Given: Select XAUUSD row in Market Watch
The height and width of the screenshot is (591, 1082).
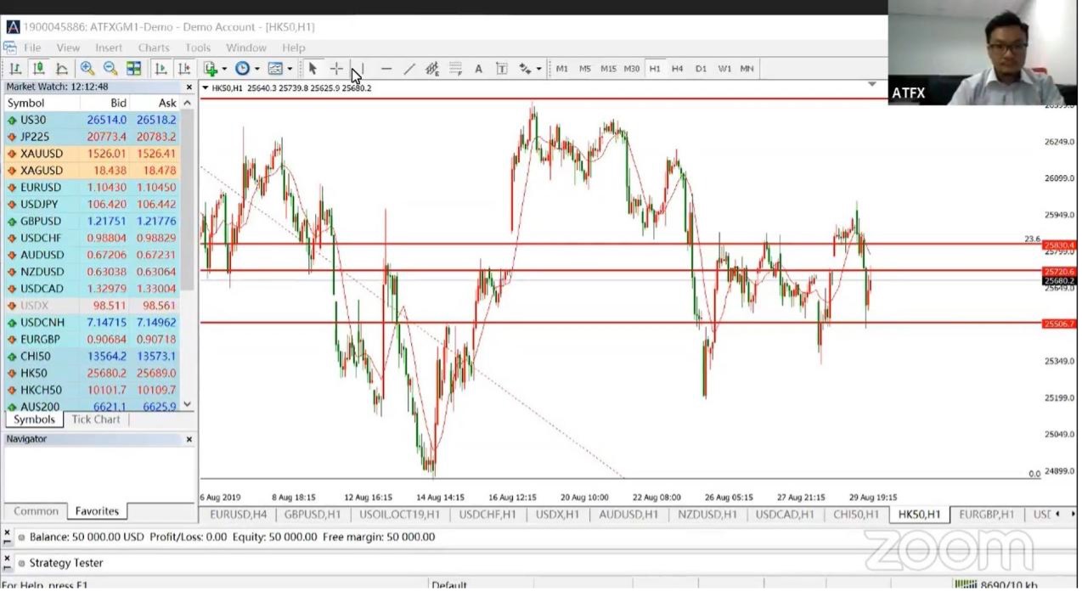Looking at the screenshot, I should [x=42, y=154].
